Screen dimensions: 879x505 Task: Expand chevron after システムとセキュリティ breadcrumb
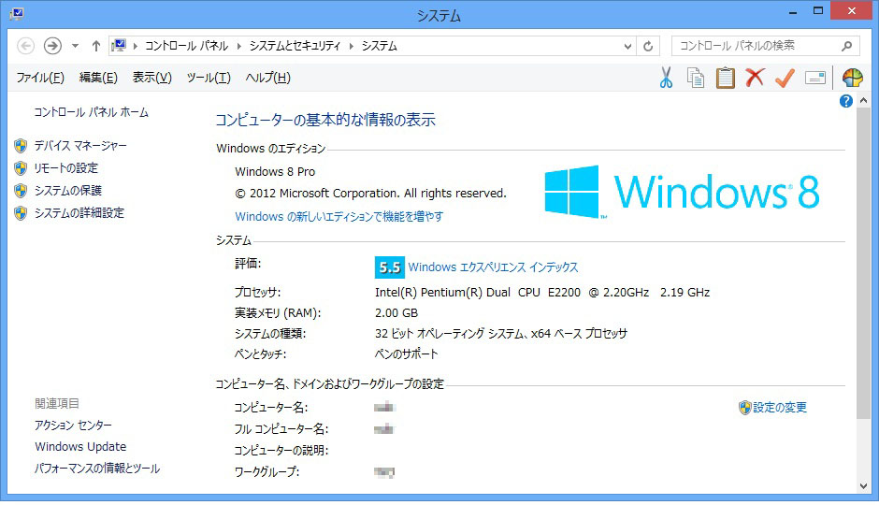[x=352, y=46]
